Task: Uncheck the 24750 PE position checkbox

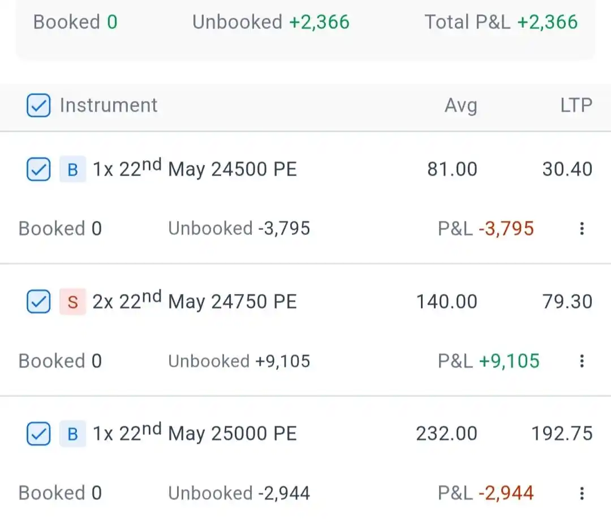Action: click(38, 302)
